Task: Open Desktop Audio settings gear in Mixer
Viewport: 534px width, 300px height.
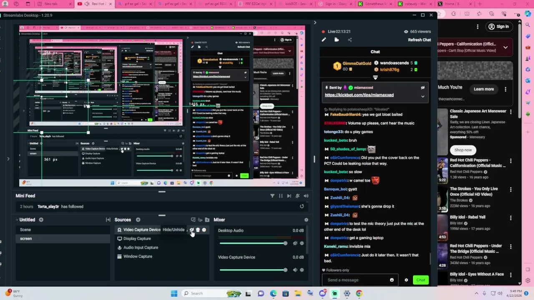Action: 302,243
